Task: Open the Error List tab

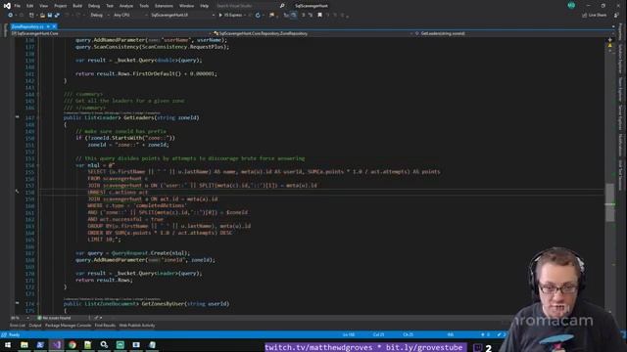Action: click(18, 326)
